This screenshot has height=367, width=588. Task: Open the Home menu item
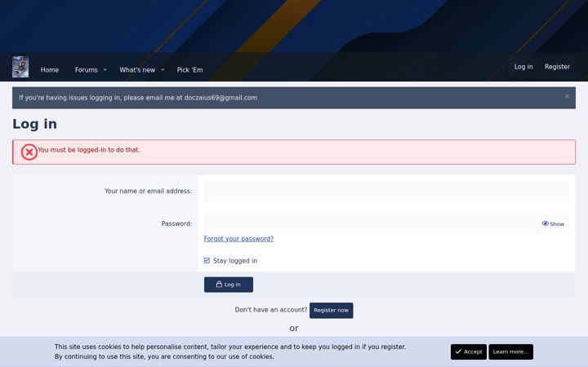[50, 70]
